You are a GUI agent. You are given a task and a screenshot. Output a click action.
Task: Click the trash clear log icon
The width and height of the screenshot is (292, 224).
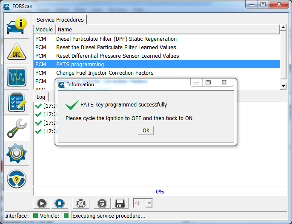[102, 203]
